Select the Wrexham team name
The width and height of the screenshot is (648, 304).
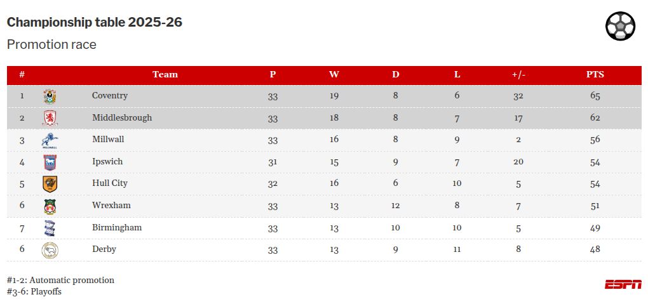click(111, 205)
